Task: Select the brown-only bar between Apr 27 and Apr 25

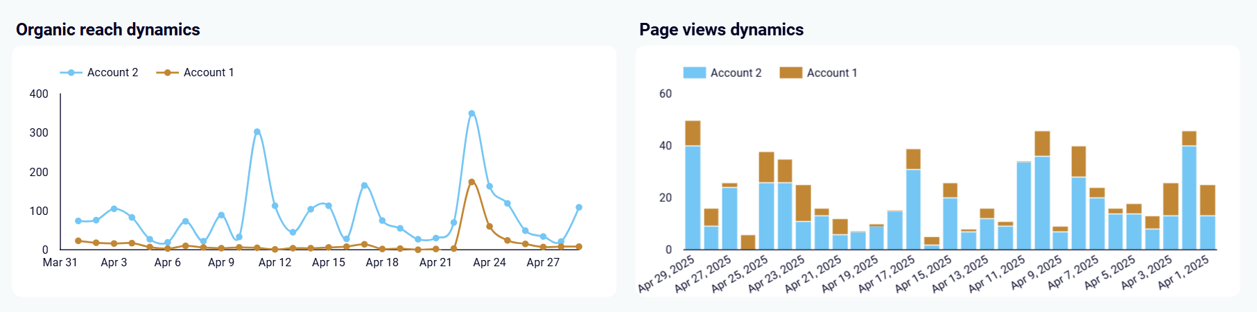Action: 748,243
